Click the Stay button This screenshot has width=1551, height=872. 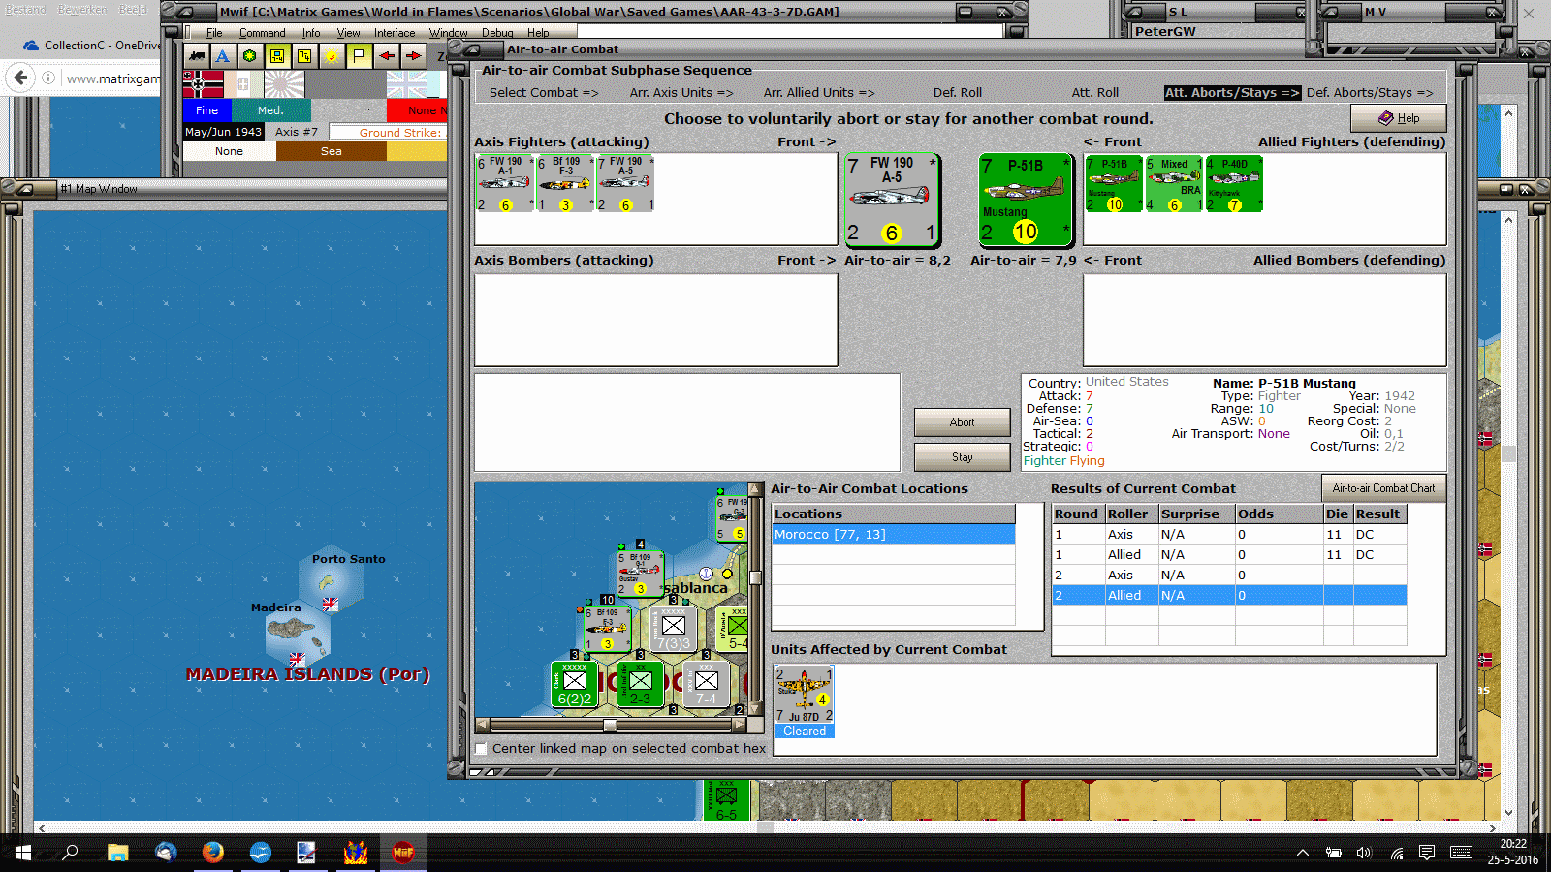(962, 457)
